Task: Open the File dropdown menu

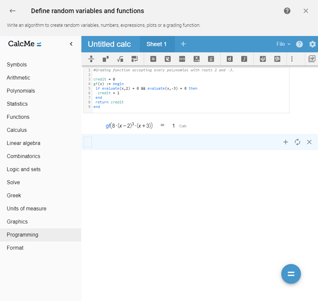Action: coord(283,44)
